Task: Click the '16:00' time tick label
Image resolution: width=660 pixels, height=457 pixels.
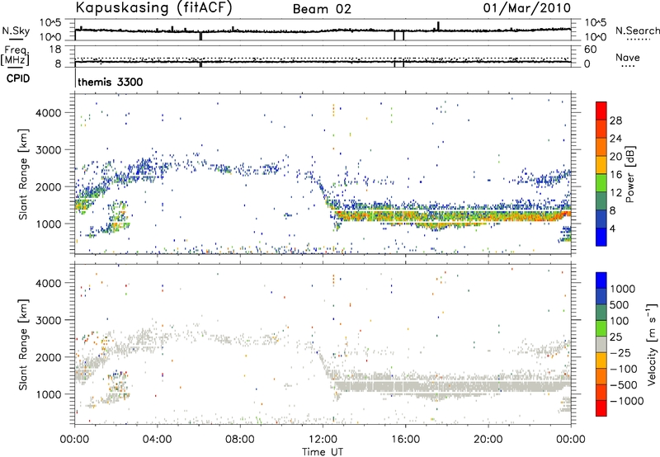Action: pyautogui.click(x=405, y=440)
